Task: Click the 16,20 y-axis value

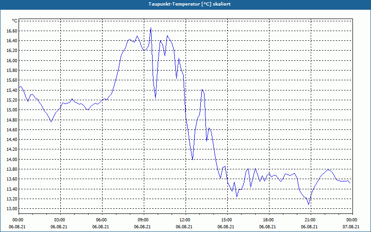Action: click(12, 51)
